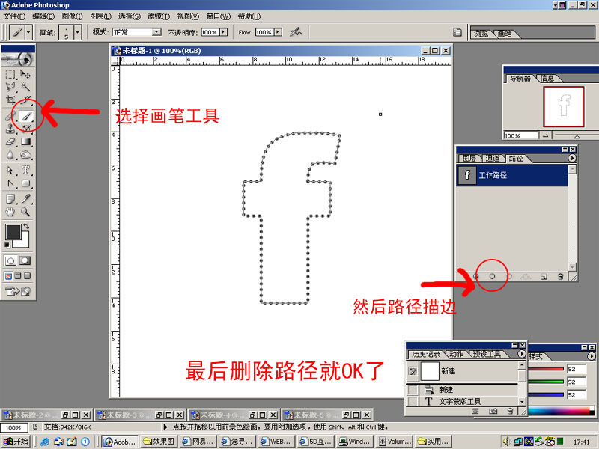Select the 工作路径 work path row
This screenshot has height=449, width=599.
click(x=512, y=175)
